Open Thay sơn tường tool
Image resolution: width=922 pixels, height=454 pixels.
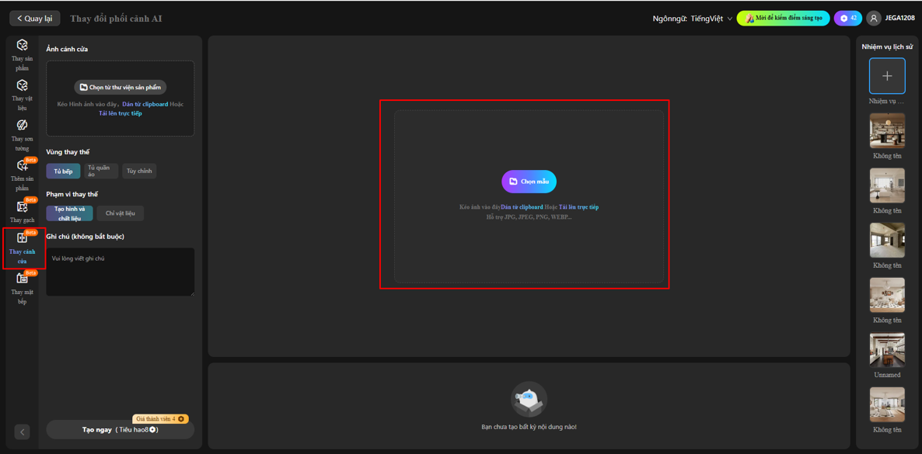point(22,135)
